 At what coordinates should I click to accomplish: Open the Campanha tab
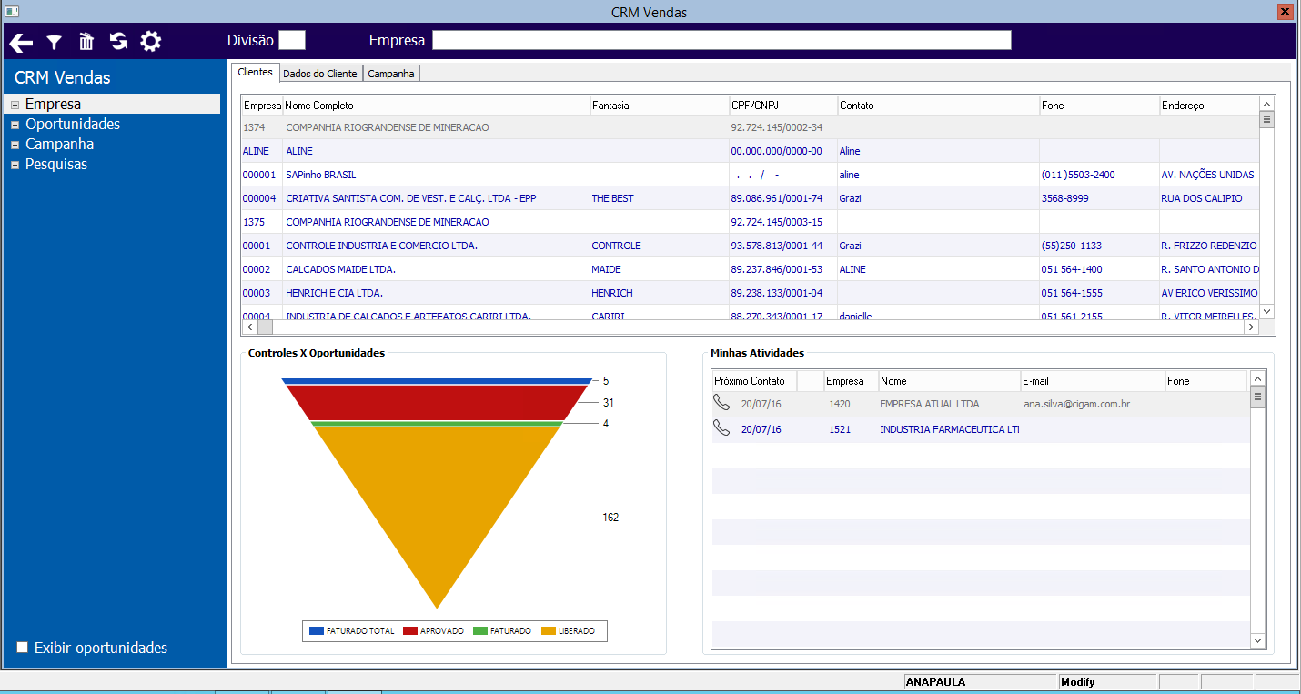(391, 74)
